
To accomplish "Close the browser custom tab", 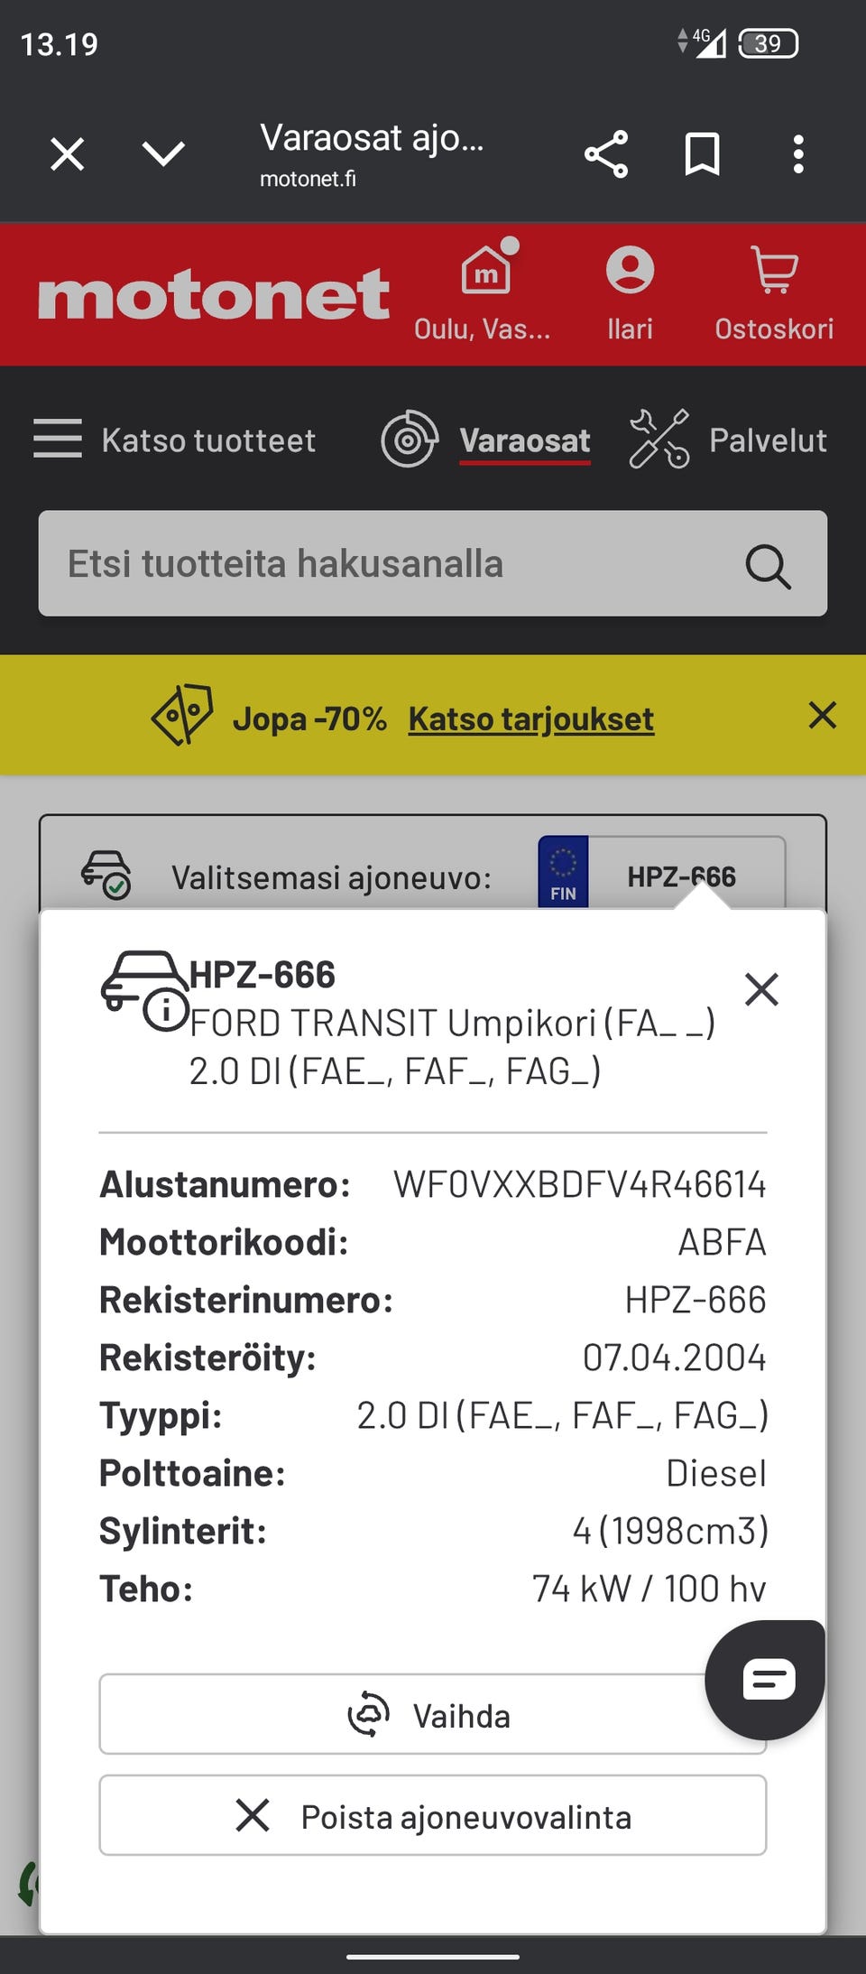I will pyautogui.click(x=68, y=154).
